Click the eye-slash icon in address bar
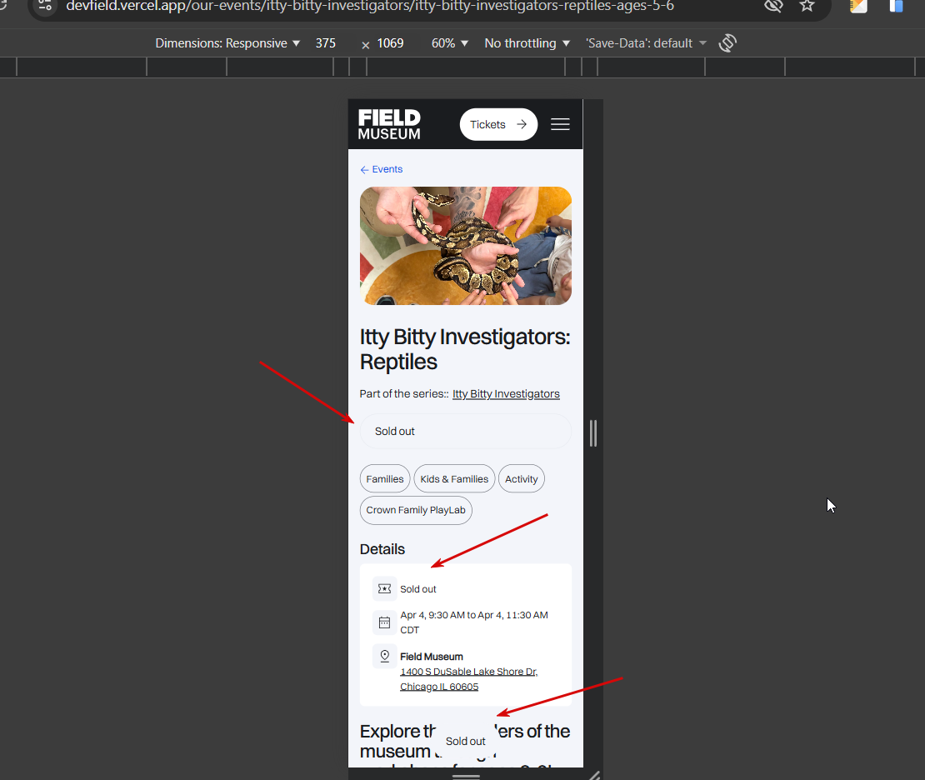 (772, 6)
